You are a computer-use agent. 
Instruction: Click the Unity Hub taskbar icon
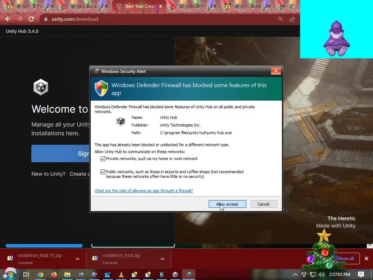click(x=175, y=275)
